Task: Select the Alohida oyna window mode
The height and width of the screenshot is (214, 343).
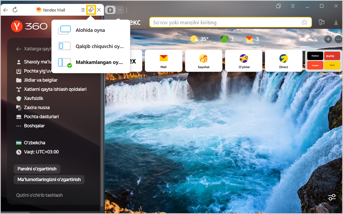Action: click(x=90, y=30)
